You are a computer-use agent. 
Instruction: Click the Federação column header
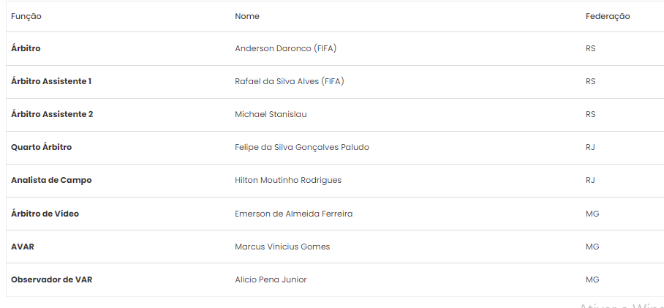608,17
